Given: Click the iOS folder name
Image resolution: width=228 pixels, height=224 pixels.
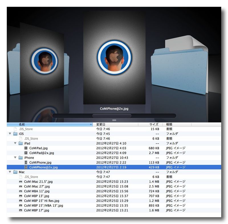Looking at the screenshot, I should pos(21,134).
